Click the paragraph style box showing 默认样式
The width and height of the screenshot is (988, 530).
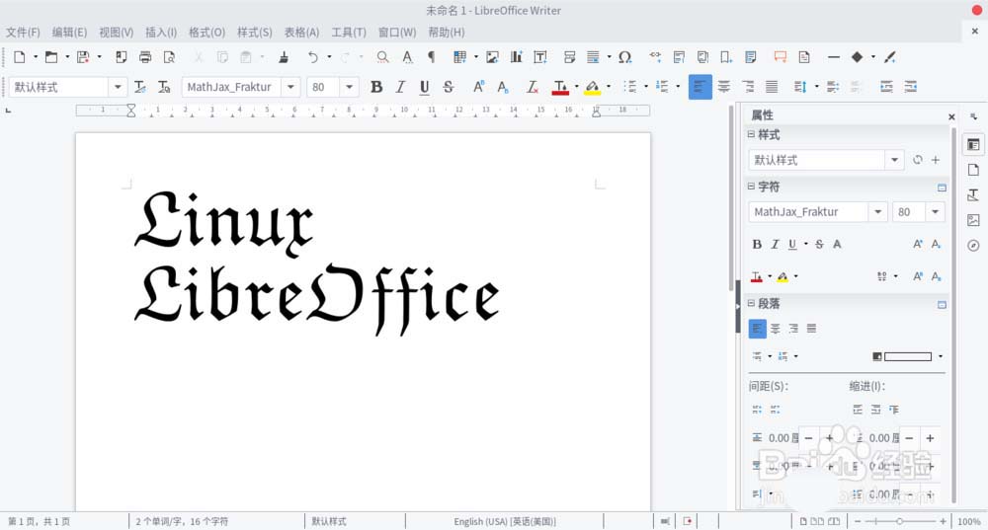(59, 87)
